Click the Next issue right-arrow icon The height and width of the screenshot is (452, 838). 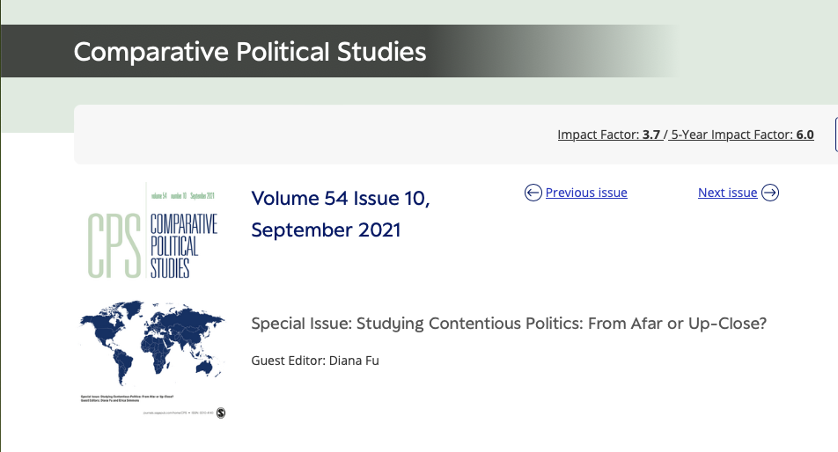click(x=770, y=193)
